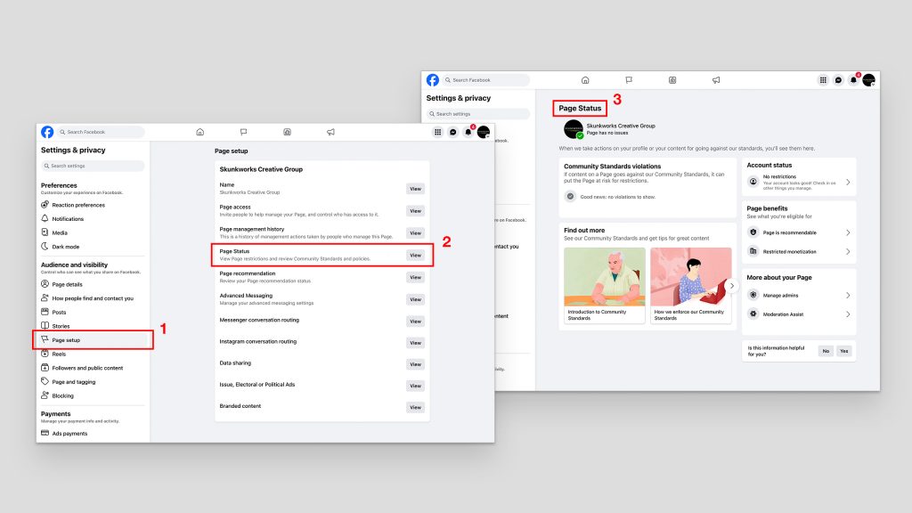Select the Media icon under Preferences
This screenshot has height=513, width=912.
pyautogui.click(x=45, y=233)
